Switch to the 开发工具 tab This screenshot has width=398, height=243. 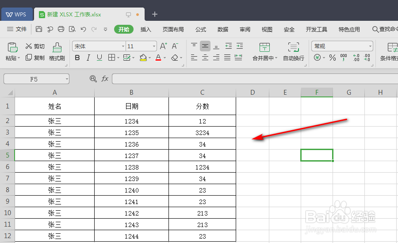316,30
